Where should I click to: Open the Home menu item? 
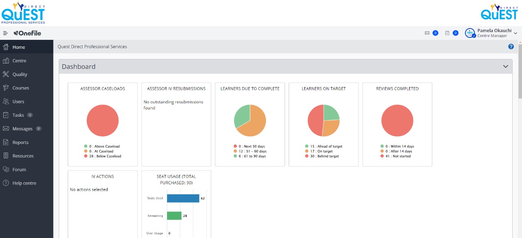click(27, 47)
